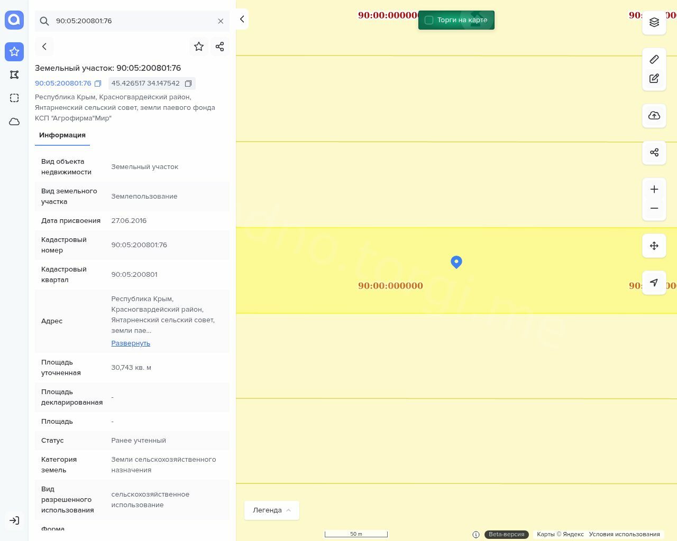Clear the search field text
This screenshot has width=677, height=541.
(x=221, y=21)
